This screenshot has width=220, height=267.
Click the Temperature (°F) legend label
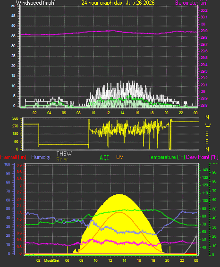tap(166, 157)
